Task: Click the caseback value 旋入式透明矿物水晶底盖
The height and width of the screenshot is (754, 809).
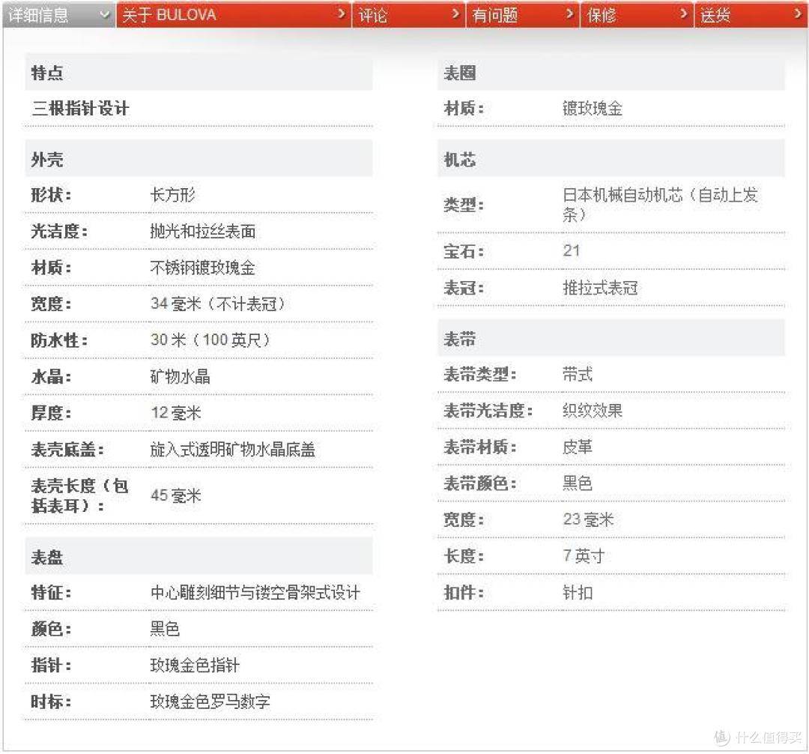Action: pyautogui.click(x=233, y=450)
